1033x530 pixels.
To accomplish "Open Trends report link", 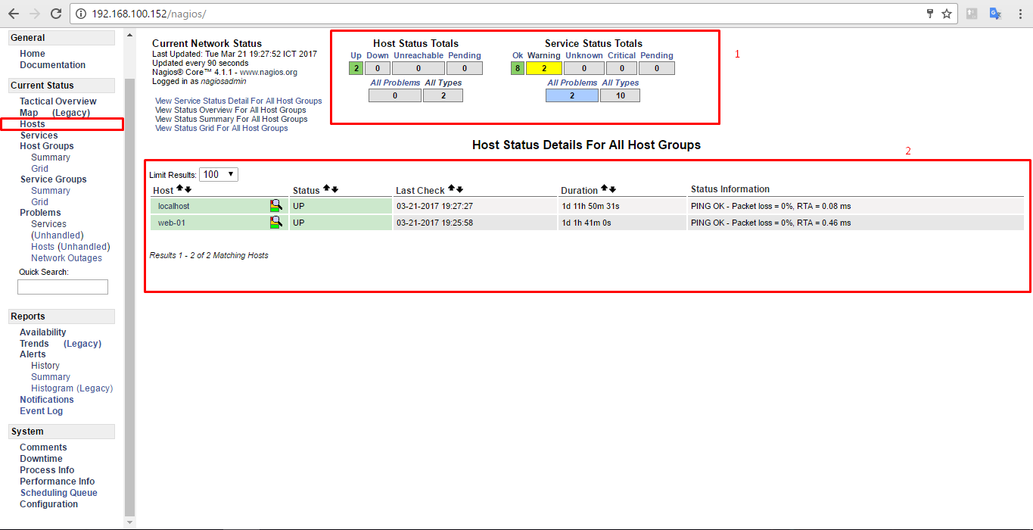I will 34,344.
